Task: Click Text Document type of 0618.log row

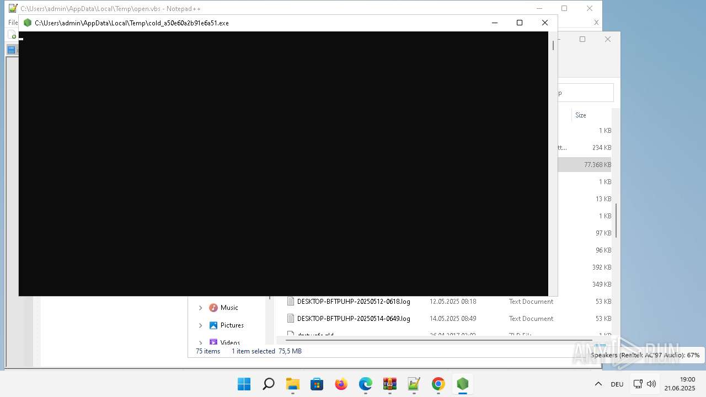Action: point(531,302)
